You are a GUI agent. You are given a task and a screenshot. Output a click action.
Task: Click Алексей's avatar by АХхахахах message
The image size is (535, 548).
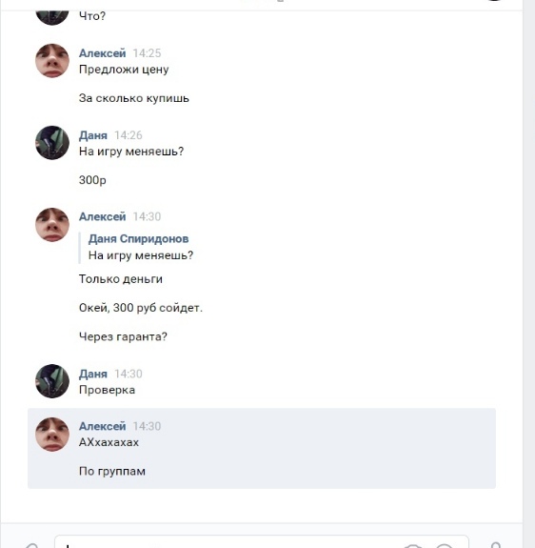[52, 434]
